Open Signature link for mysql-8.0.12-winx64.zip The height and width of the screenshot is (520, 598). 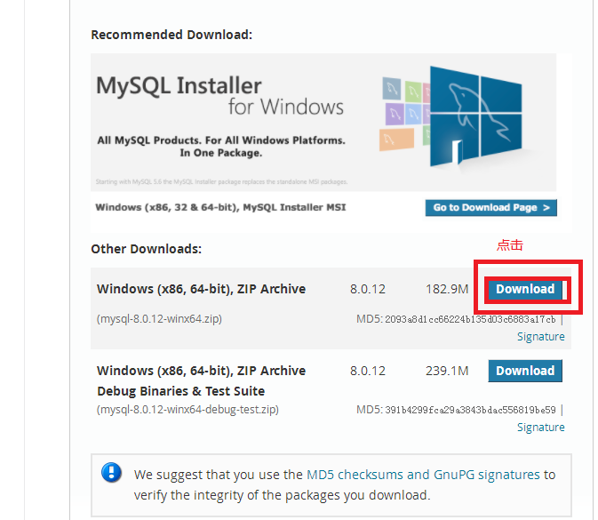541,337
